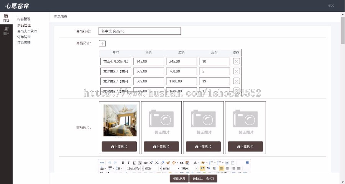Remove the 369.00 price row
Screen dimensions: 345x184
pyautogui.click(x=236, y=71)
